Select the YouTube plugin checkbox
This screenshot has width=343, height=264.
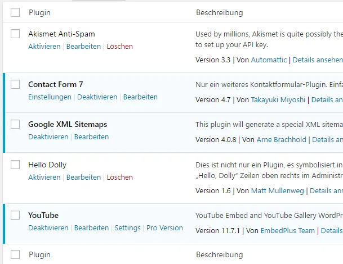click(15, 215)
